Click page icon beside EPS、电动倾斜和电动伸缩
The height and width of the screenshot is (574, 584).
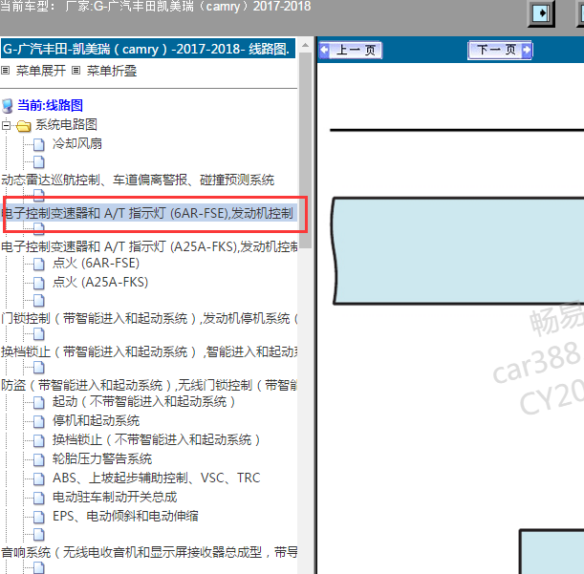point(39,517)
